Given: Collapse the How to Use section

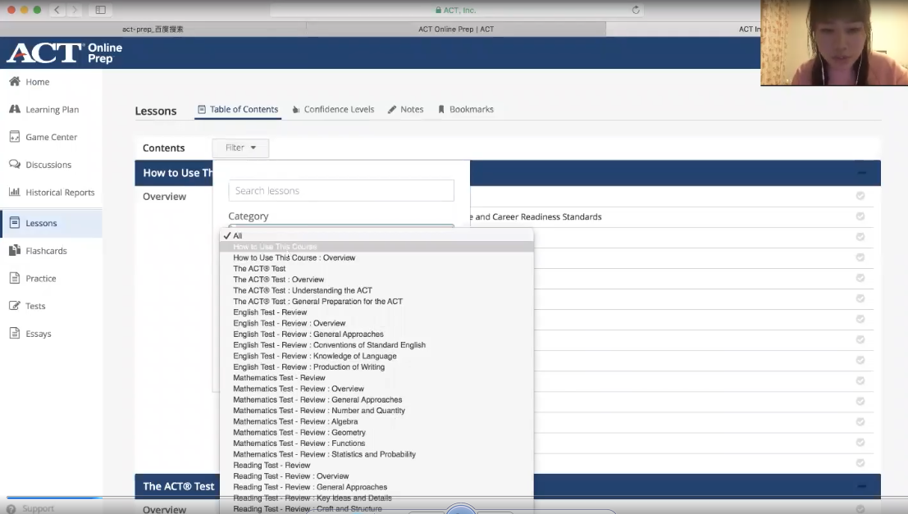Looking at the screenshot, I should [x=862, y=172].
